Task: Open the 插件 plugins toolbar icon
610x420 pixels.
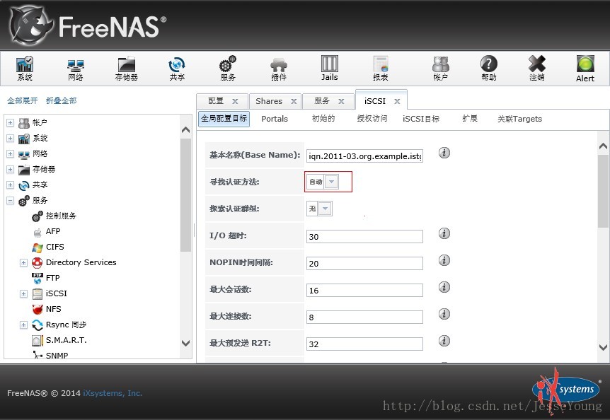Action: point(279,69)
